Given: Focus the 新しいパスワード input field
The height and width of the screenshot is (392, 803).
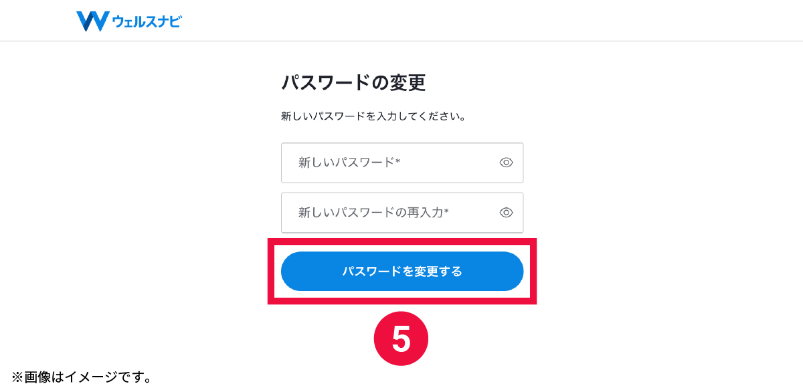Looking at the screenshot, I should click(402, 163).
